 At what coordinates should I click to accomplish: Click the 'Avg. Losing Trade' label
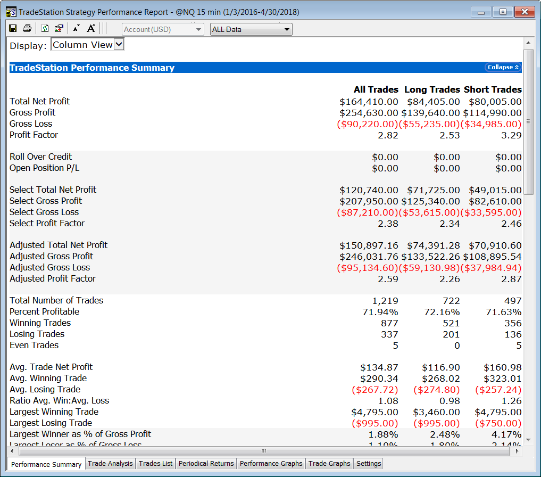point(45,389)
